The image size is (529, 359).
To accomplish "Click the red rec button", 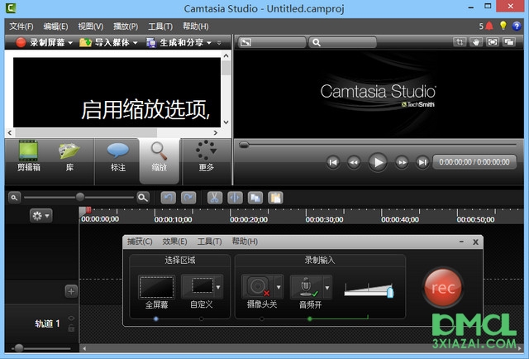I will (443, 287).
